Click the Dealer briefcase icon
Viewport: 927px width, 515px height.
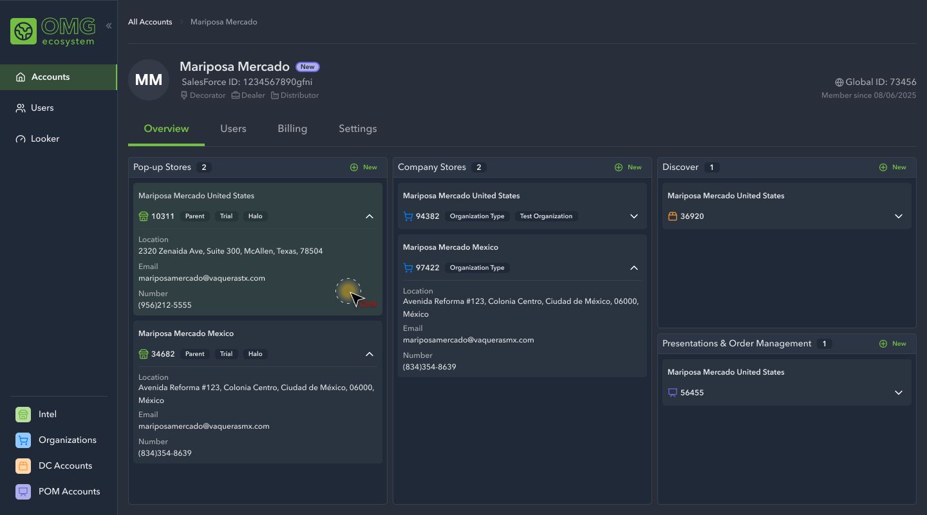click(x=236, y=95)
